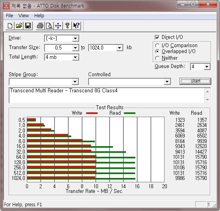Close the ATTO Disk Benchmark window
The image size is (220, 211).
pyautogui.click(x=208, y=4)
